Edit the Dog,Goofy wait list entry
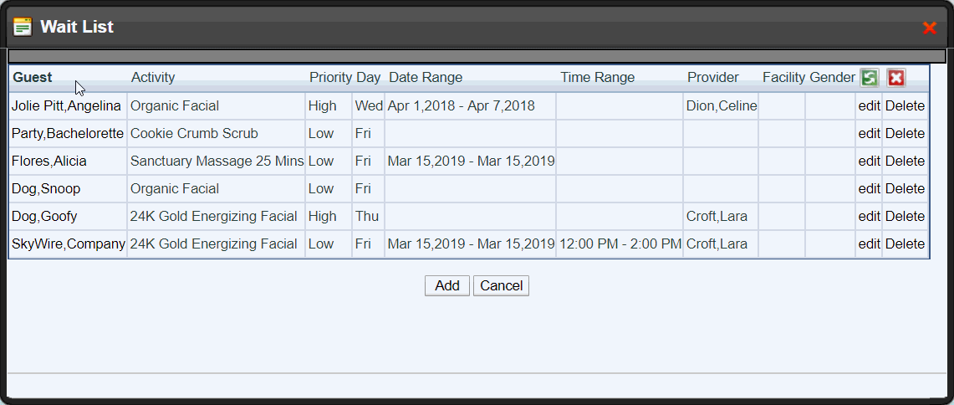Viewport: 954px width, 405px height. point(870,216)
